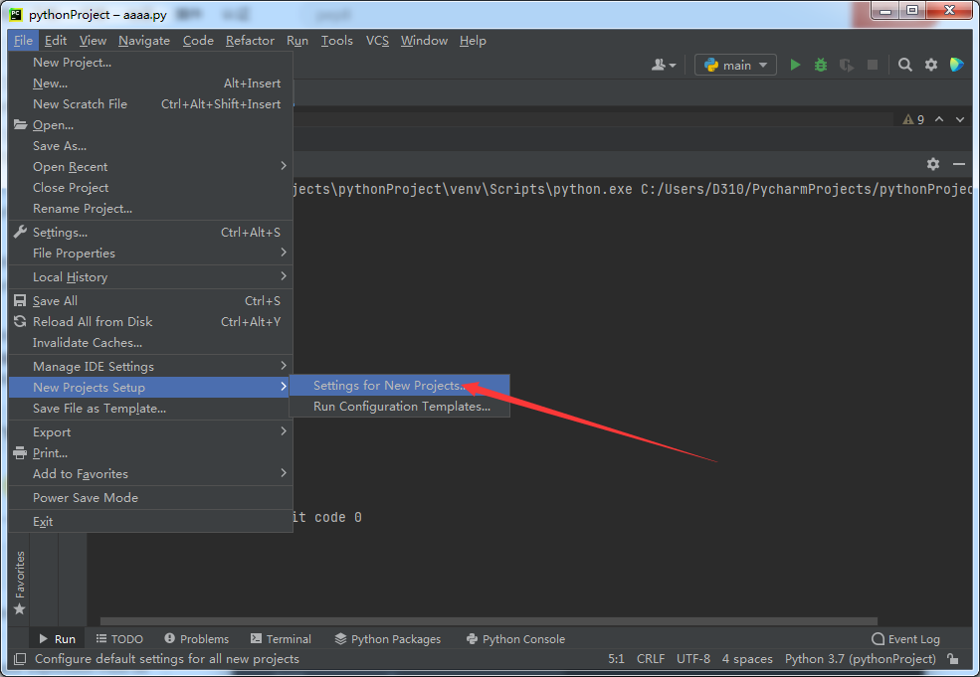Open Settings... from File menu
The height and width of the screenshot is (677, 980).
pos(150,233)
